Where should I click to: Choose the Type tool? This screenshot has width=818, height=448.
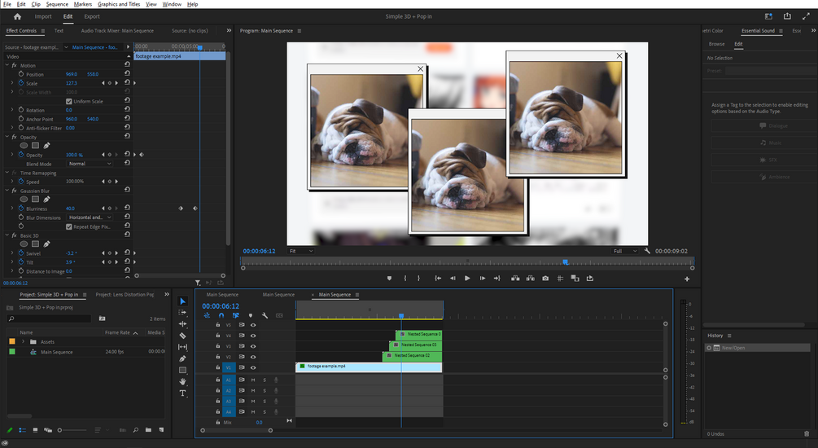182,393
